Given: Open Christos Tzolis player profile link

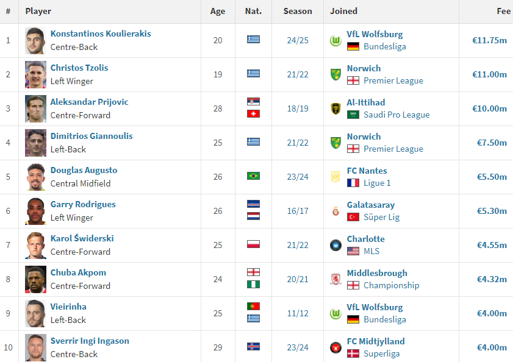Looking at the screenshot, I should tap(79, 68).
